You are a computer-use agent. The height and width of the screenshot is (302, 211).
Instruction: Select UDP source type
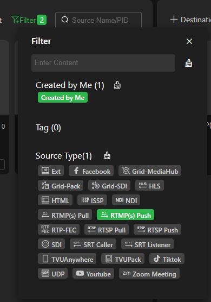click(53, 273)
